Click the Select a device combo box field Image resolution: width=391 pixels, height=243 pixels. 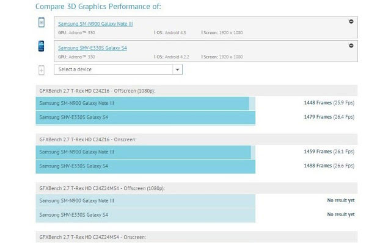point(118,69)
